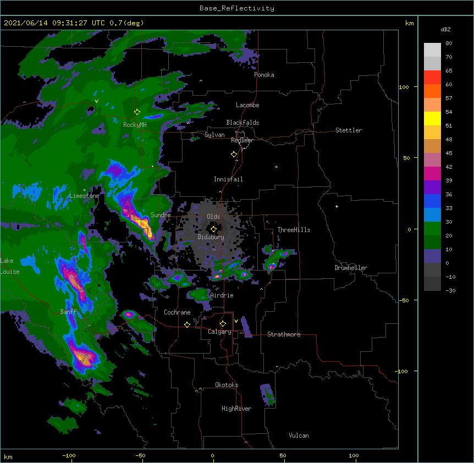Image resolution: width=474 pixels, height=463 pixels.
Task: Click the yellow diamond marker above Calgary label
Action: click(x=223, y=324)
